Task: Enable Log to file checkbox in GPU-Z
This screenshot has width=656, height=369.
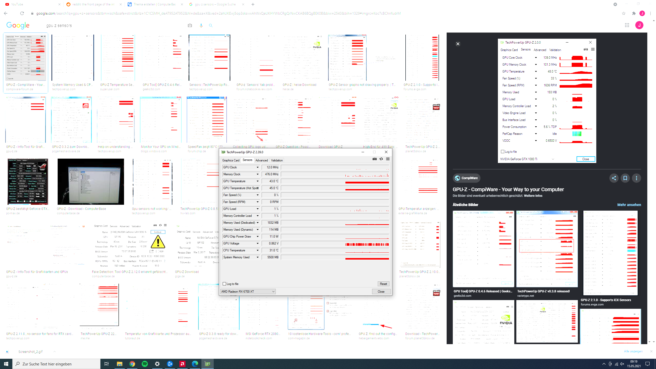Action: pos(224,284)
